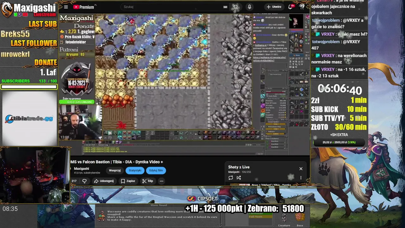Image resolution: width=405 pixels, height=228 pixels.
Task: Click the video title MS vs Falcon Bastion
Action: (x=117, y=162)
